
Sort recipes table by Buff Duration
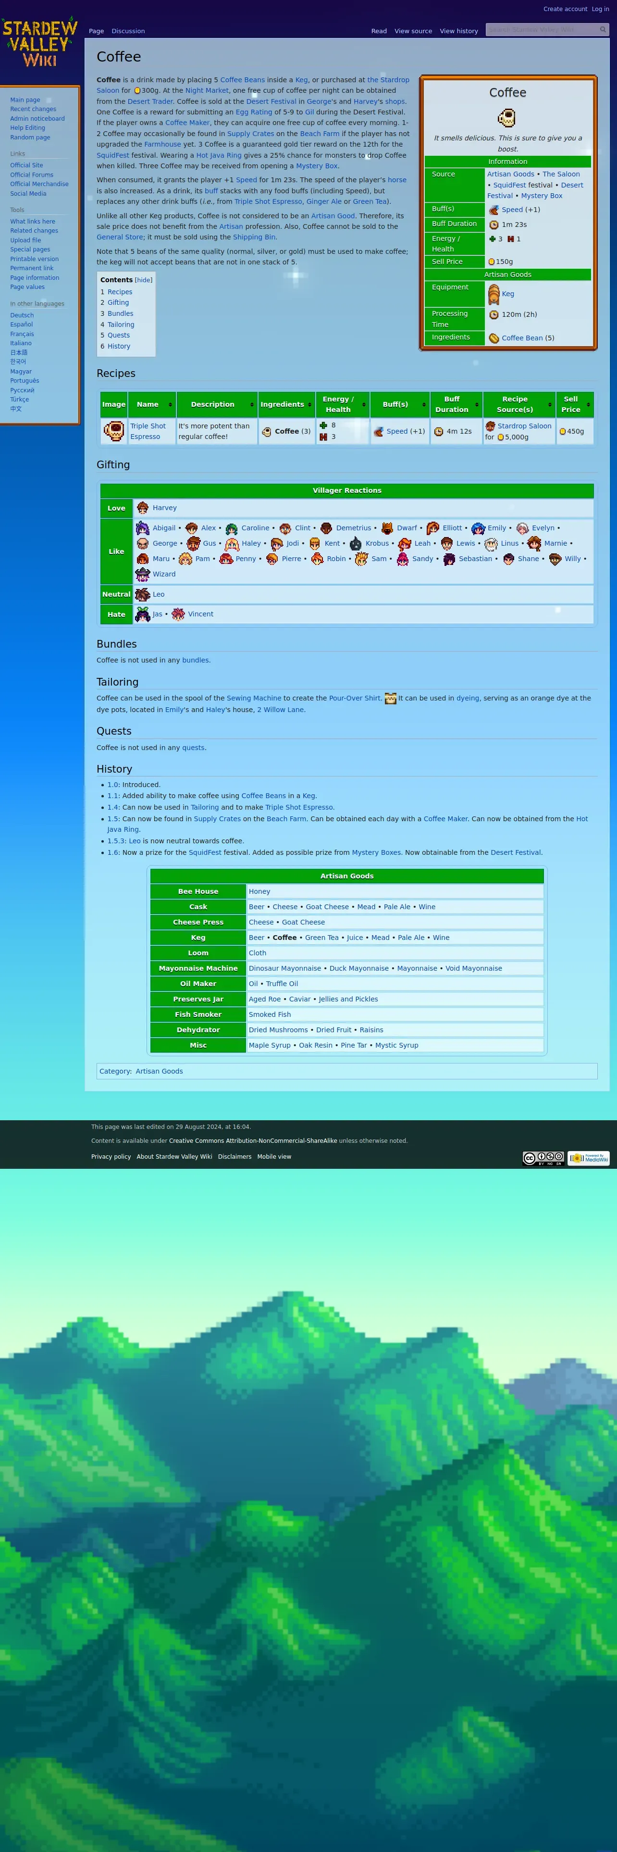(x=456, y=404)
